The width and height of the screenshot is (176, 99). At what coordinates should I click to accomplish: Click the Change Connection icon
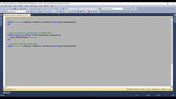coord(5,12)
